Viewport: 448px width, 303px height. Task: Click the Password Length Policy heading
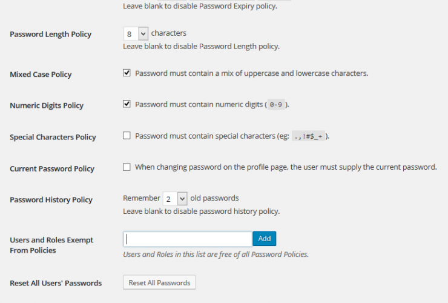point(51,35)
